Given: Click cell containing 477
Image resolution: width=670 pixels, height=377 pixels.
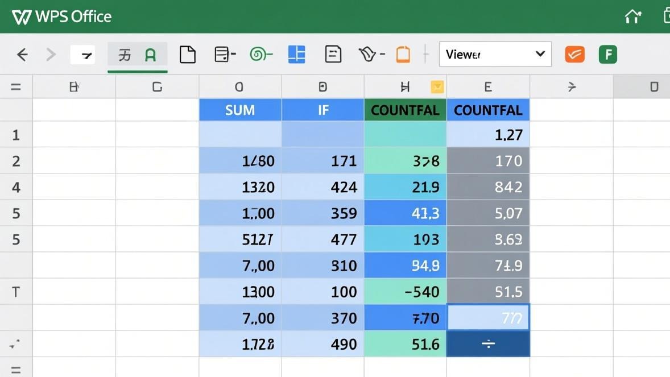Looking at the screenshot, I should [x=323, y=239].
